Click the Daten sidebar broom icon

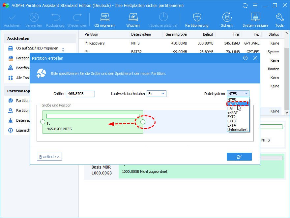coord(11,120)
